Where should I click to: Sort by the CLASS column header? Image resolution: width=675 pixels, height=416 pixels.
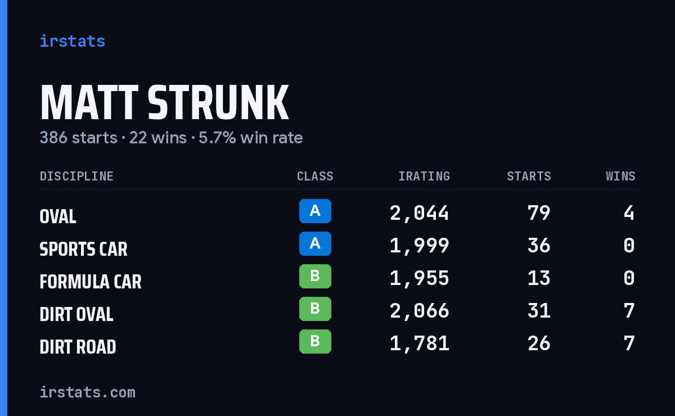pyautogui.click(x=315, y=176)
